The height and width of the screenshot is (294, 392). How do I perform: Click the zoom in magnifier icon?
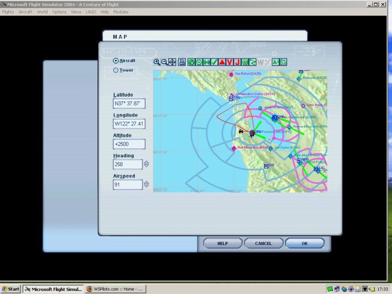(x=157, y=62)
